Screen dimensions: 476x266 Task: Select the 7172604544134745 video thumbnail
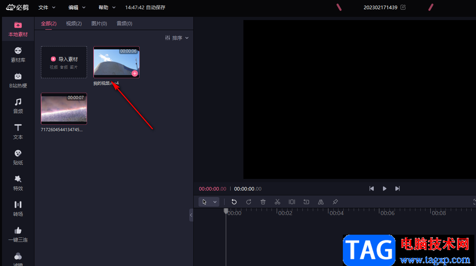point(64,109)
